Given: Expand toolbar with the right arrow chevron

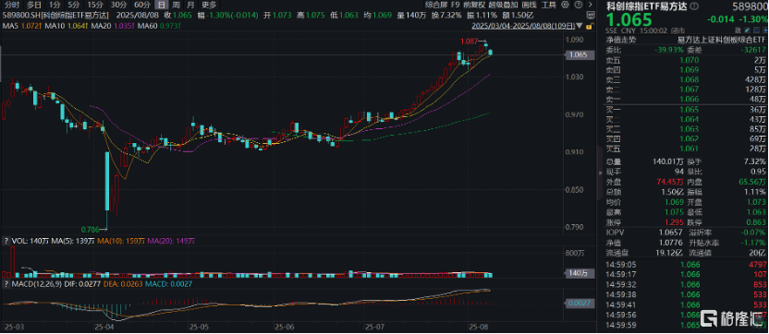Looking at the screenshot, I should click(591, 5).
